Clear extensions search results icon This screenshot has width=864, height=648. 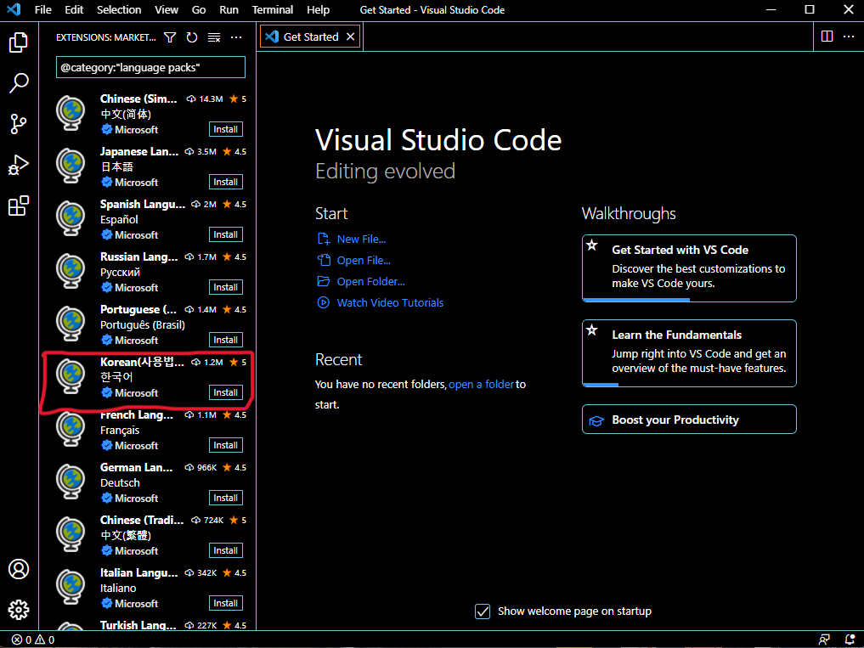(214, 37)
